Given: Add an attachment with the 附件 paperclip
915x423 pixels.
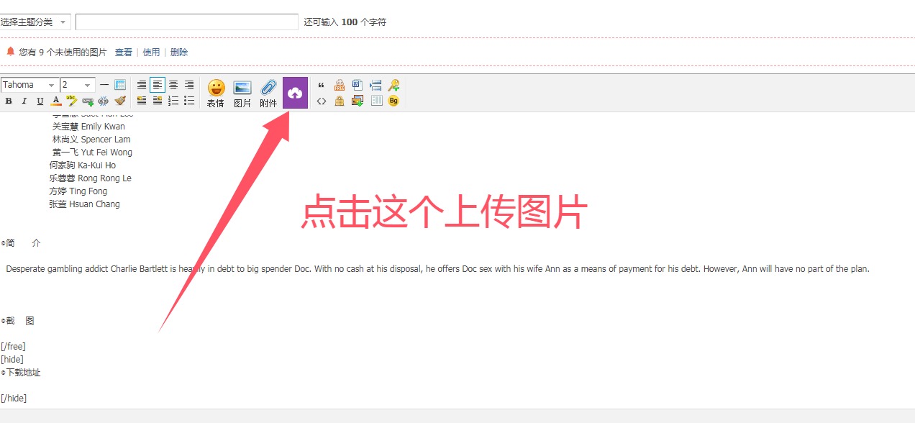Looking at the screenshot, I should 268,93.
